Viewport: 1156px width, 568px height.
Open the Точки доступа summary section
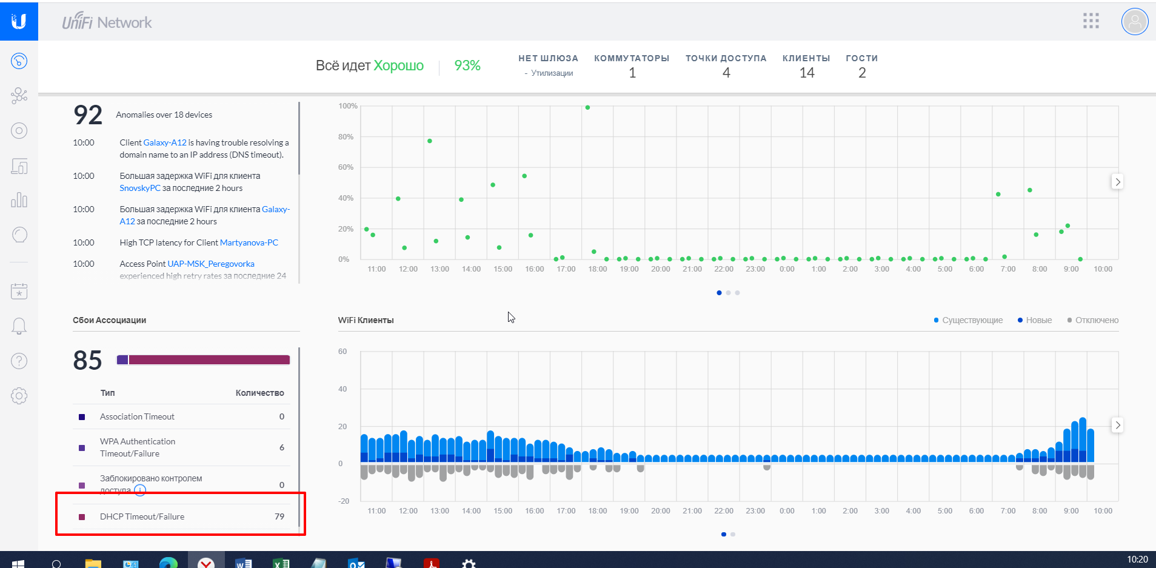coord(726,65)
